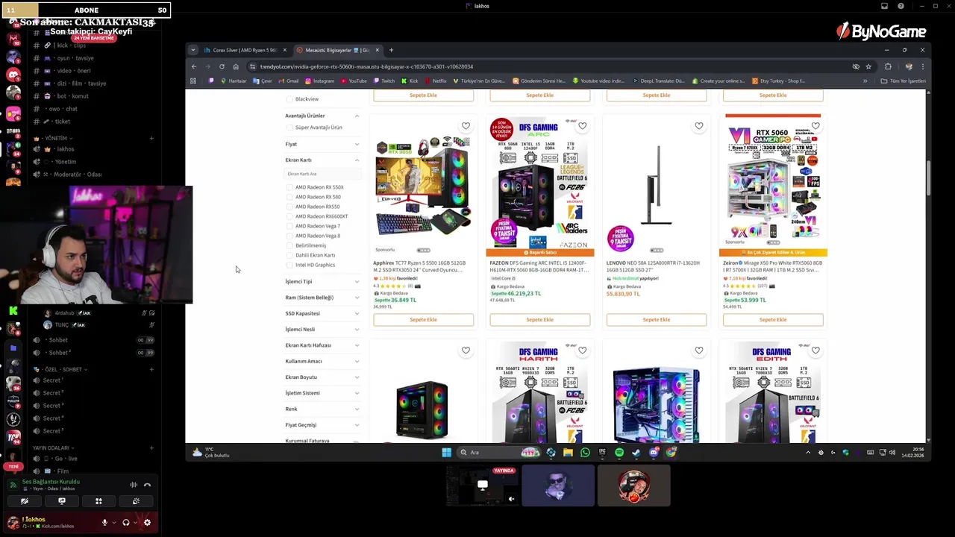955x537 pixels.
Task: Expand the Fiyat filter section
Action: click(322, 144)
